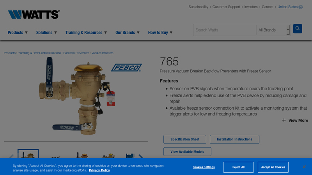Click the blue search magnifier button

tap(298, 28)
